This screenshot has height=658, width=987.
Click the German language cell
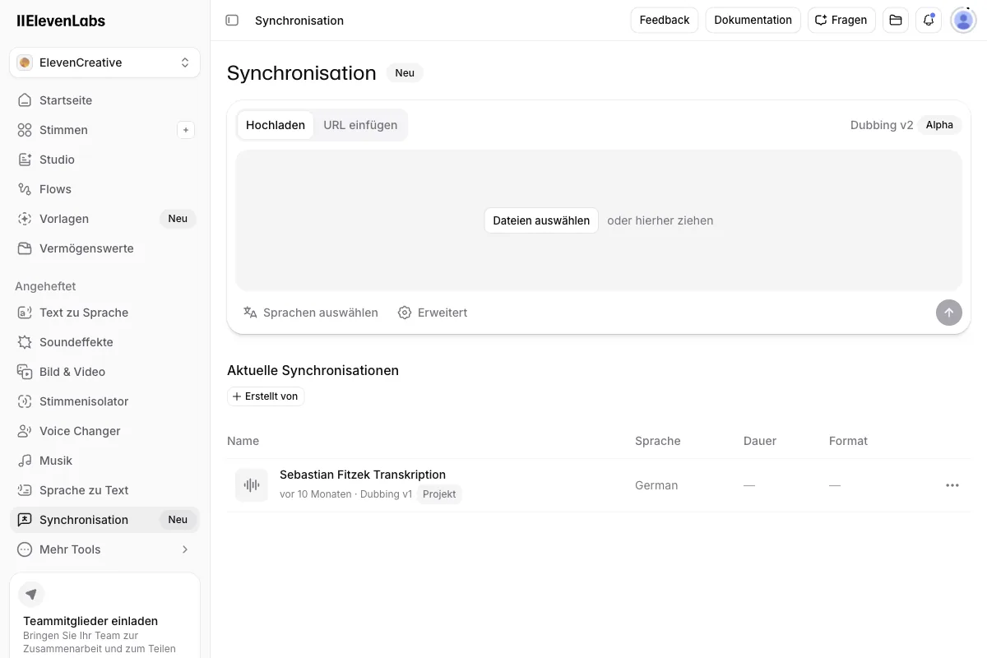656,485
